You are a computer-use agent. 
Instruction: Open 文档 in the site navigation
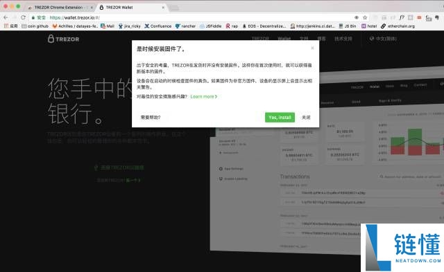pyautogui.click(x=304, y=39)
